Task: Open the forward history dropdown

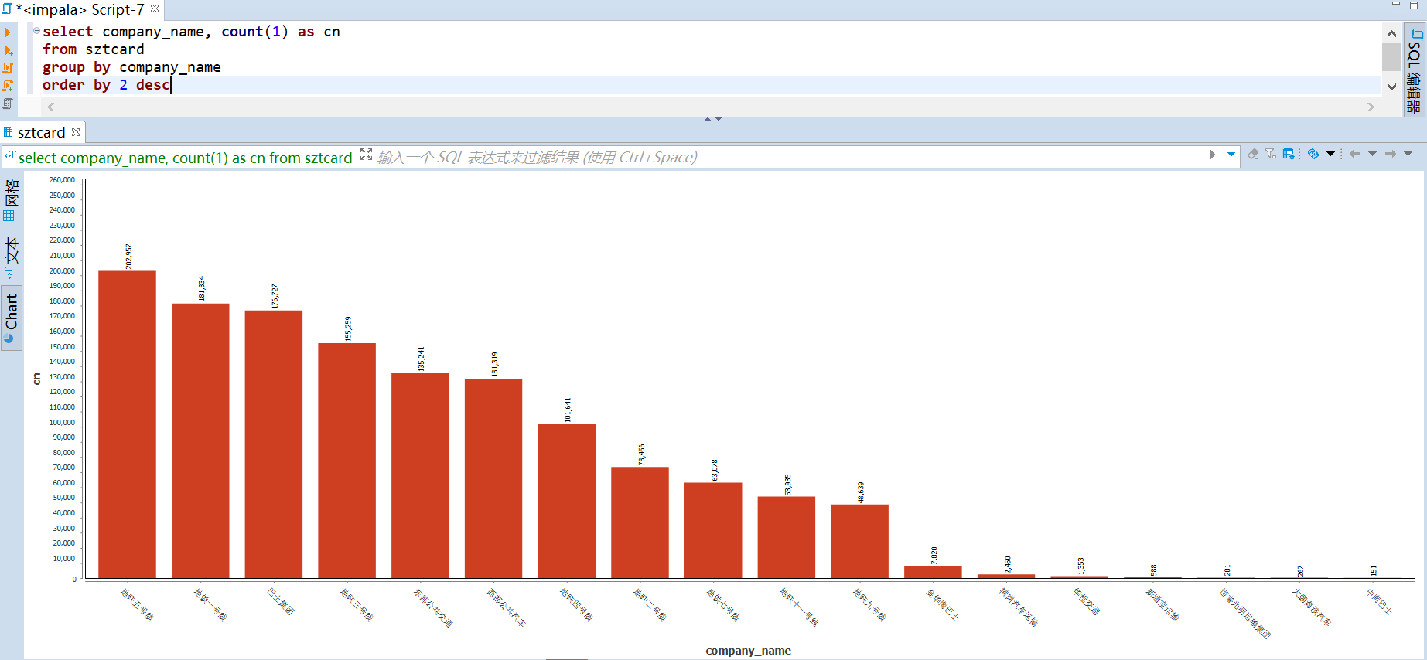Action: 1408,154
